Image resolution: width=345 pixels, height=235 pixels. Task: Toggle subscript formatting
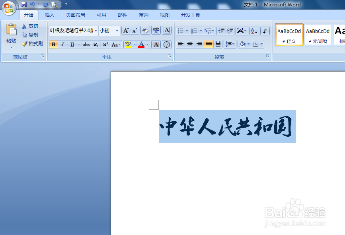(96, 45)
